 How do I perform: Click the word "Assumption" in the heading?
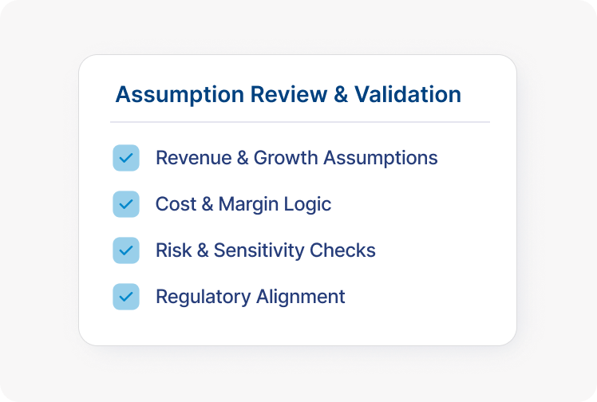click(180, 94)
